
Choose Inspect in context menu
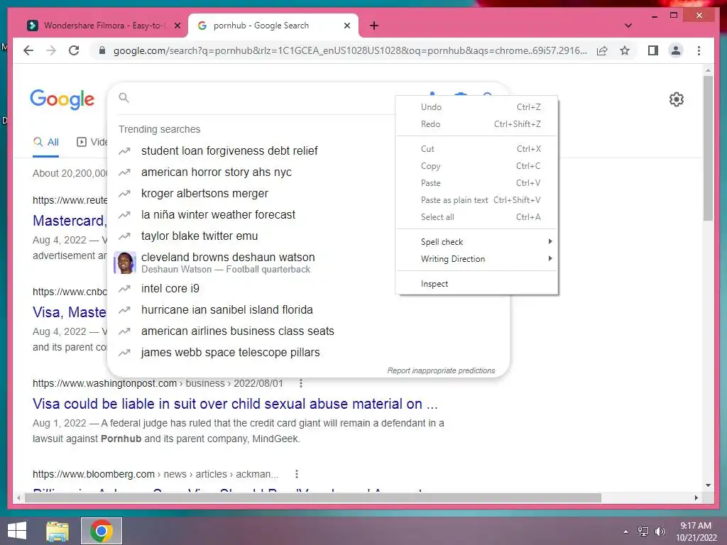pos(476,284)
